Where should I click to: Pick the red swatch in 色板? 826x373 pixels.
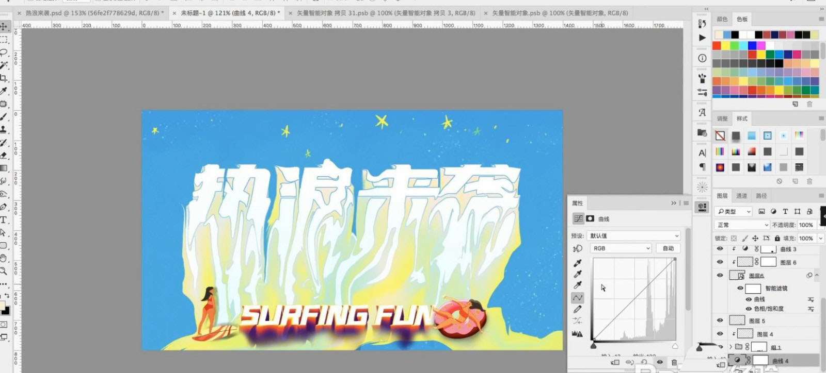pyautogui.click(x=717, y=45)
